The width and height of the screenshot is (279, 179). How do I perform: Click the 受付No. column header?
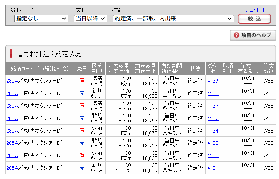[213, 68]
